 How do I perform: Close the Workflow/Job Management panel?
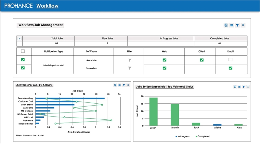coord(243,25)
